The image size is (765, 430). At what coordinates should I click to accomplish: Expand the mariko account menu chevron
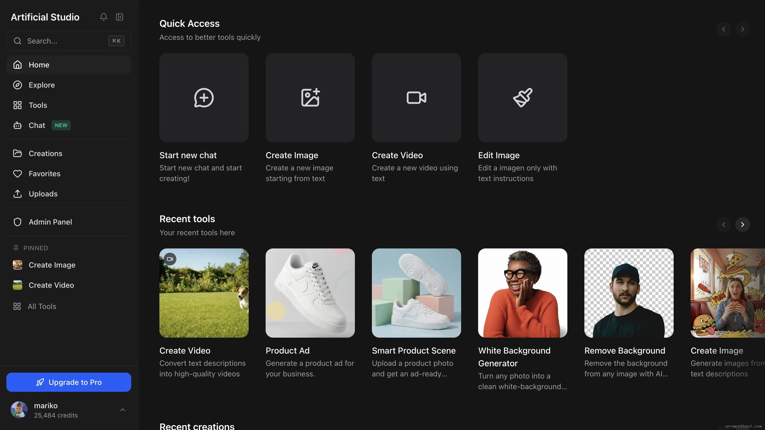click(x=123, y=410)
